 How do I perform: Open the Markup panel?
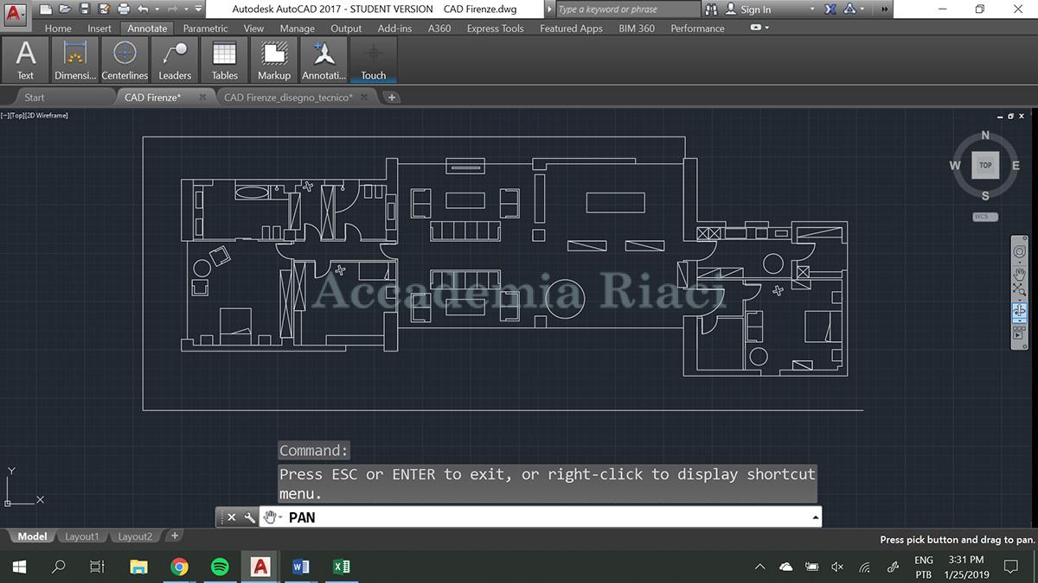(x=274, y=60)
